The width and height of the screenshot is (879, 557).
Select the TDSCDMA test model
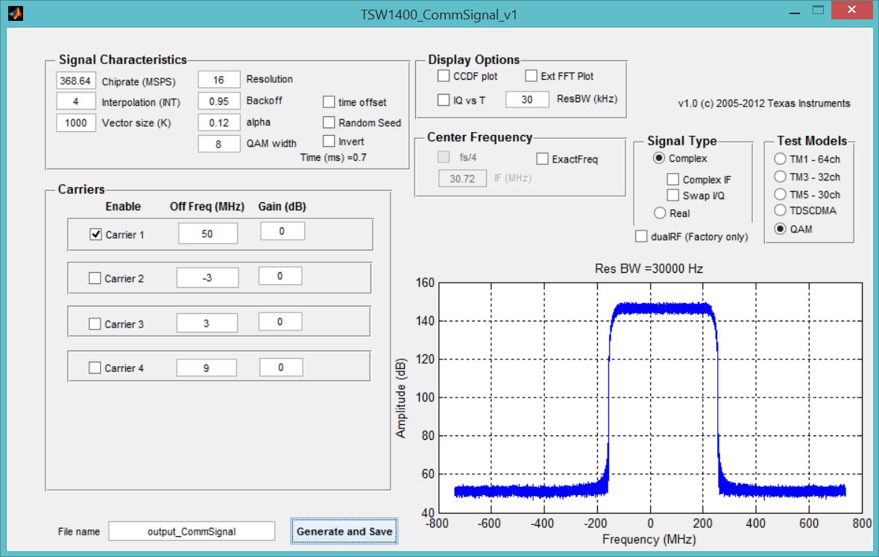pyautogui.click(x=780, y=210)
